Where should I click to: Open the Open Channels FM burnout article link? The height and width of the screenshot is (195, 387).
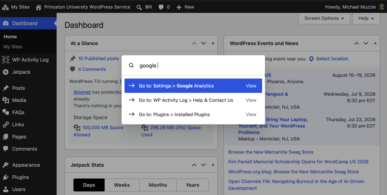296,185
